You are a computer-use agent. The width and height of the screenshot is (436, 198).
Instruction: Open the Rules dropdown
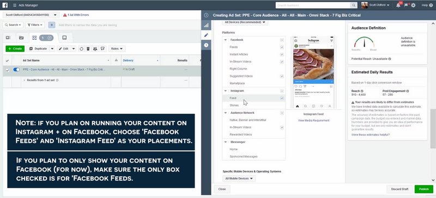pyautogui.click(x=117, y=48)
